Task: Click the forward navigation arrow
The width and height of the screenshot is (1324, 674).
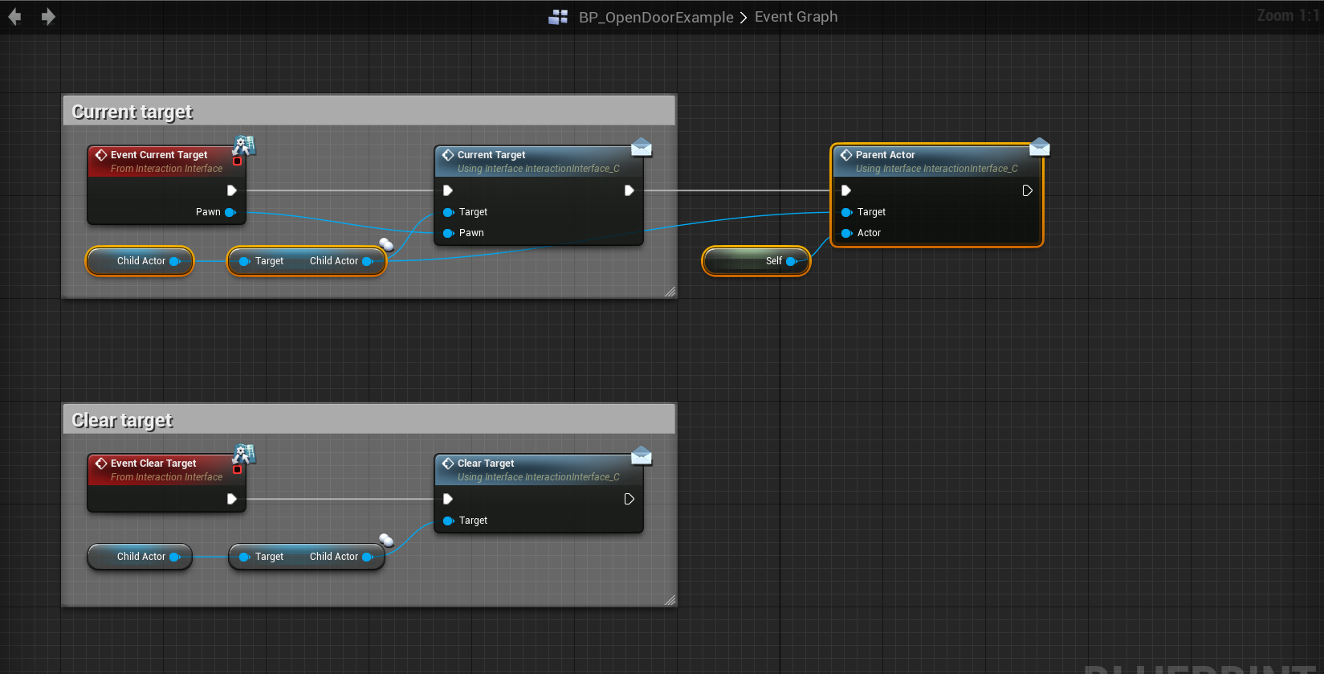Action: pyautogui.click(x=48, y=17)
